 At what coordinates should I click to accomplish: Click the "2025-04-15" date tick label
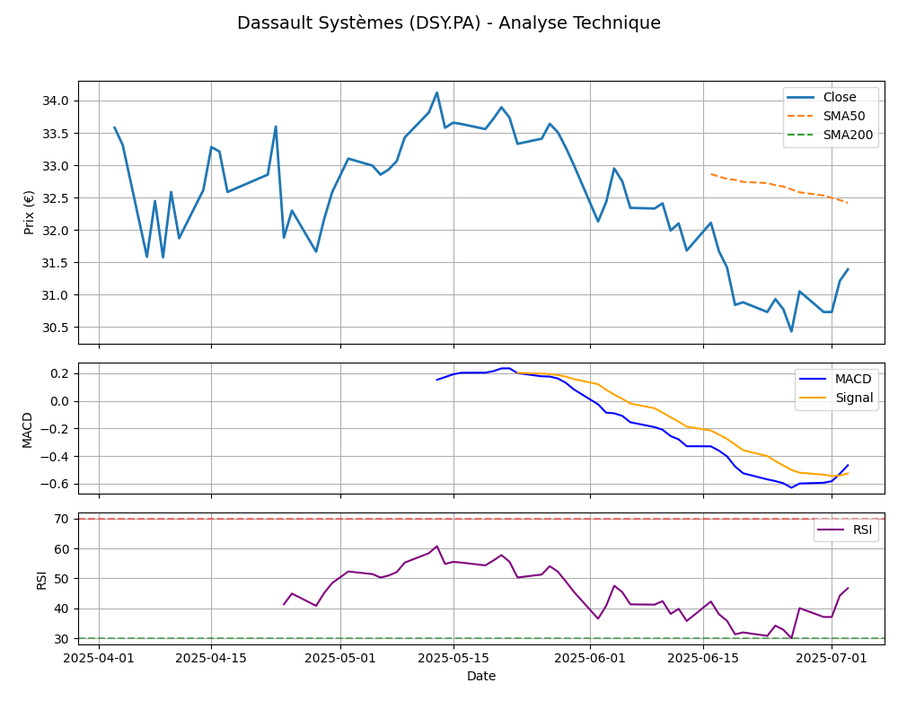pos(211,658)
